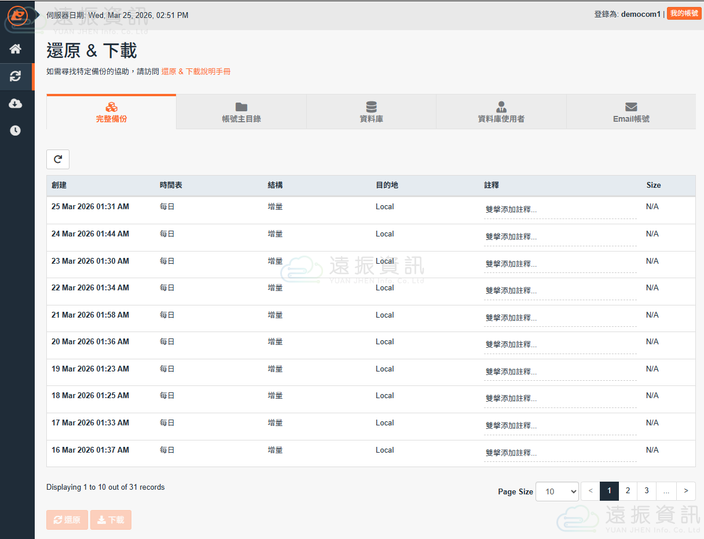Select the restore sync sidebar icon
704x539 pixels.
pyautogui.click(x=16, y=77)
